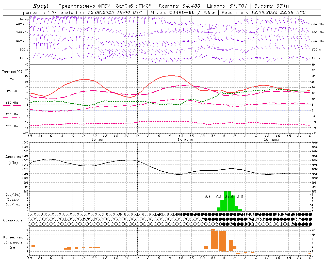
Task: Click the dotted pink line sample under temperature "500 гПа"
Action: pyautogui.click(x=11, y=129)
